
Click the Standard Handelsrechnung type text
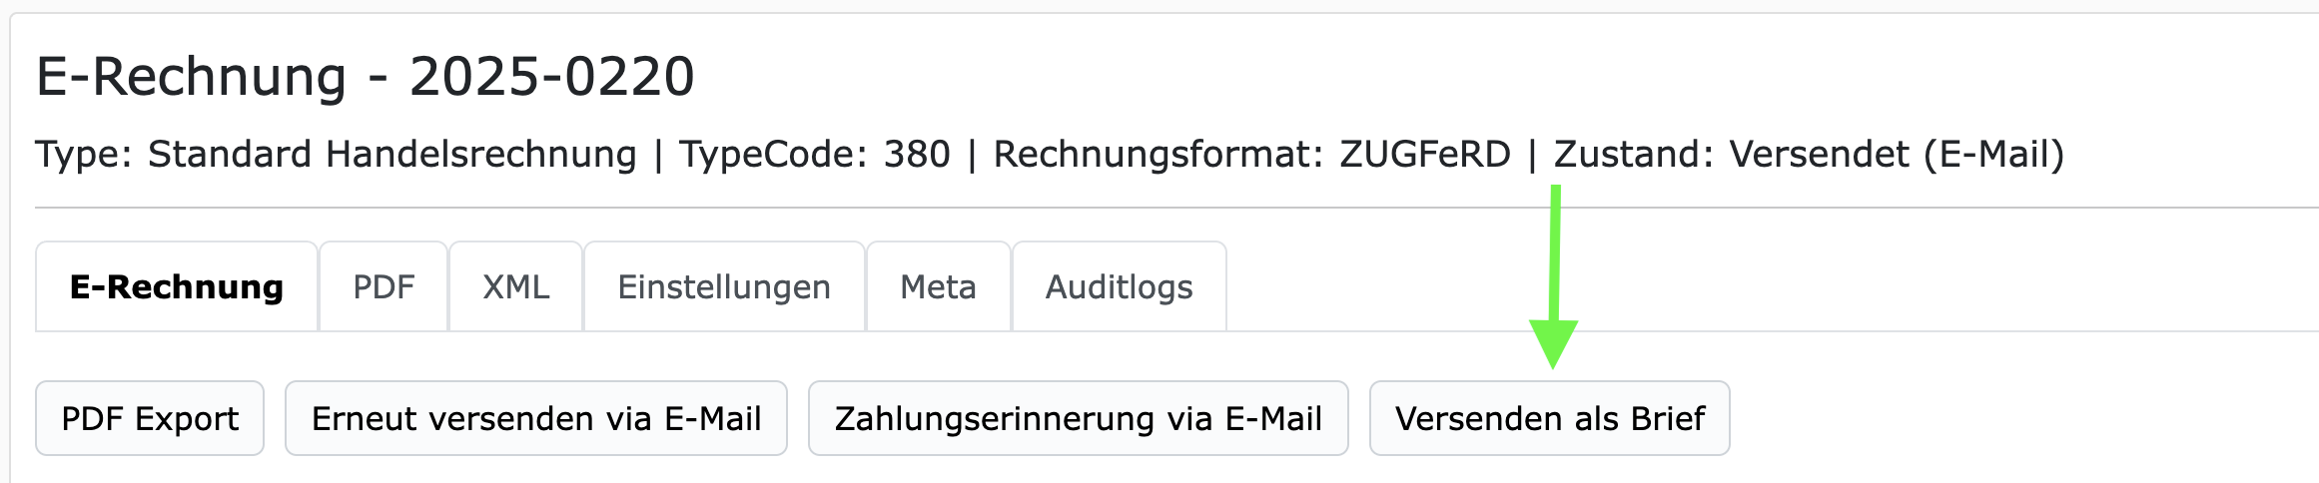point(391,155)
